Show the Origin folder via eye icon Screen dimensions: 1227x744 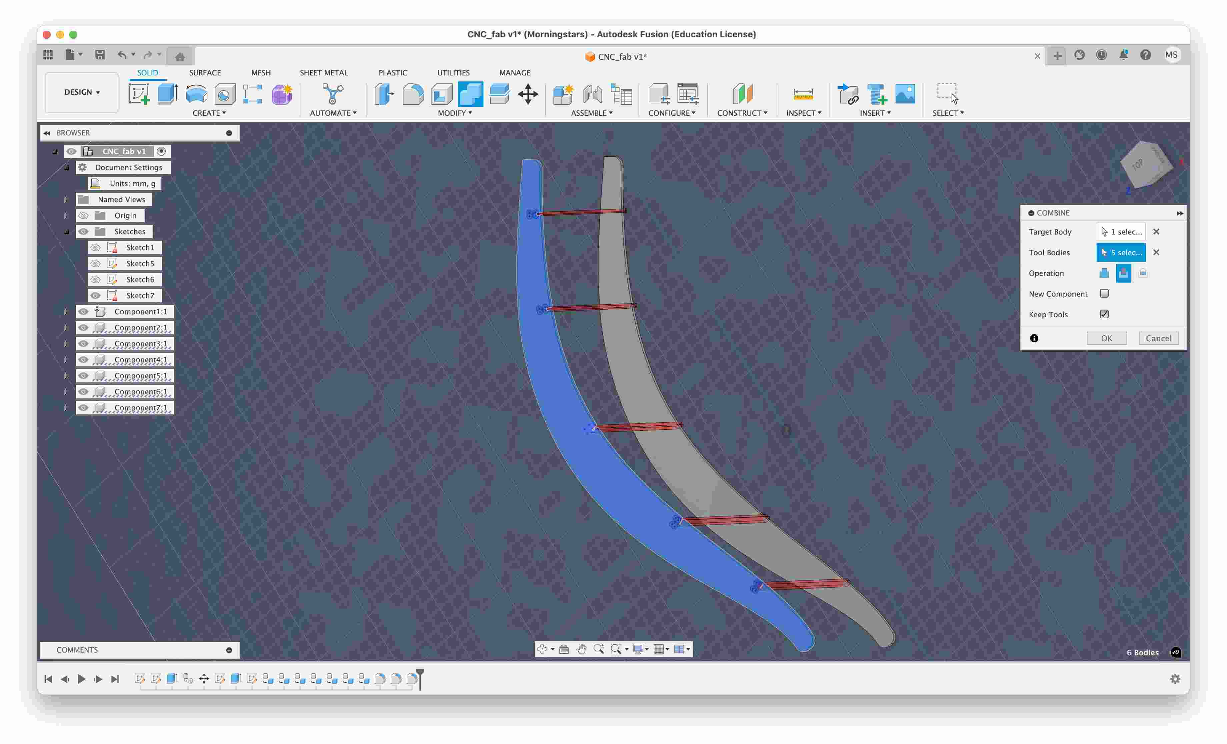click(83, 215)
